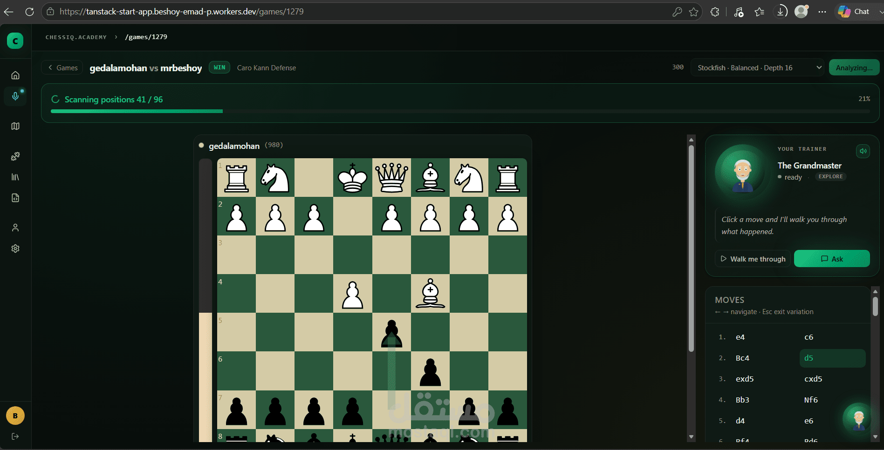Open saved passwords key icon

(677, 12)
